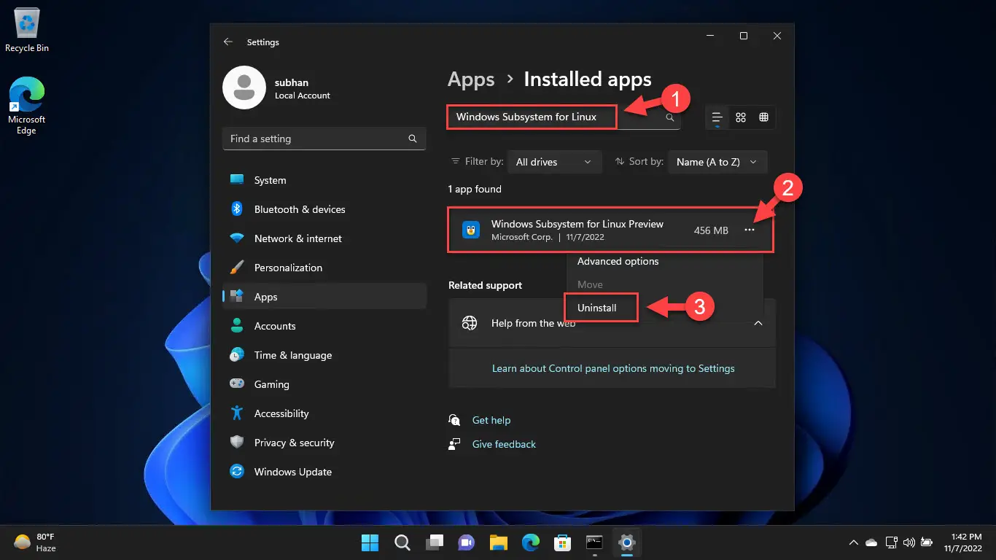996x560 pixels.
Task: Open Gaming settings
Action: click(x=324, y=384)
